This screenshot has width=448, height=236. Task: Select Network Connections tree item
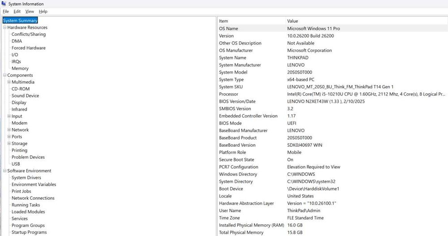coord(33,198)
